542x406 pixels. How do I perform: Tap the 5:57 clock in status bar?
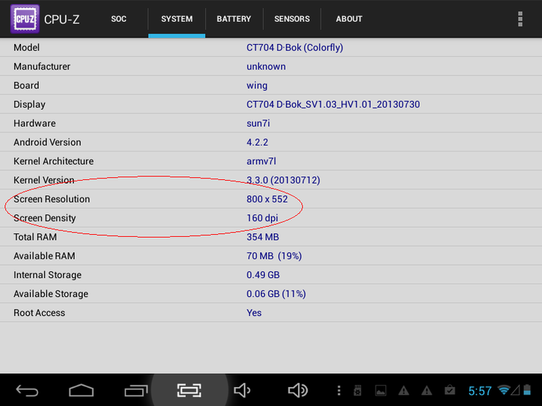coord(480,391)
